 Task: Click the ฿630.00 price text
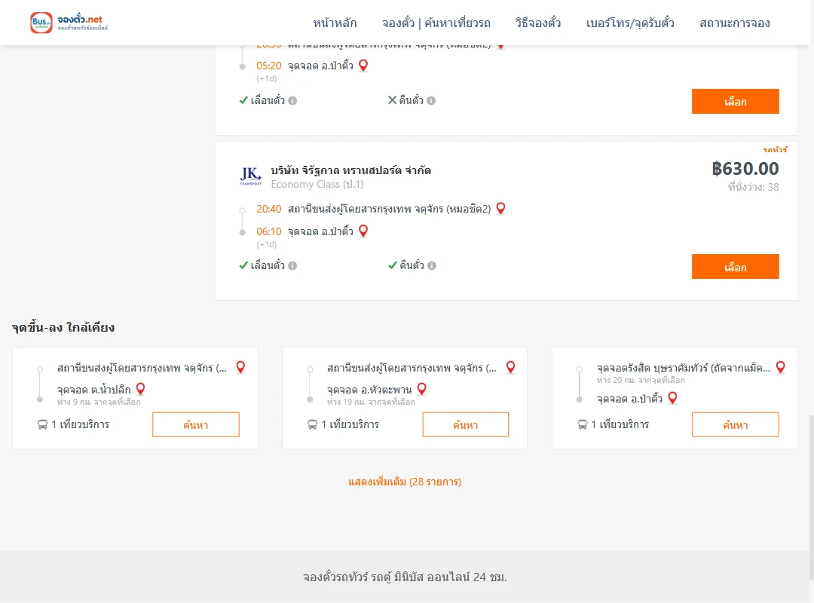pos(745,168)
